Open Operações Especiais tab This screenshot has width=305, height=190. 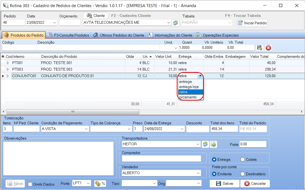[x=217, y=35]
